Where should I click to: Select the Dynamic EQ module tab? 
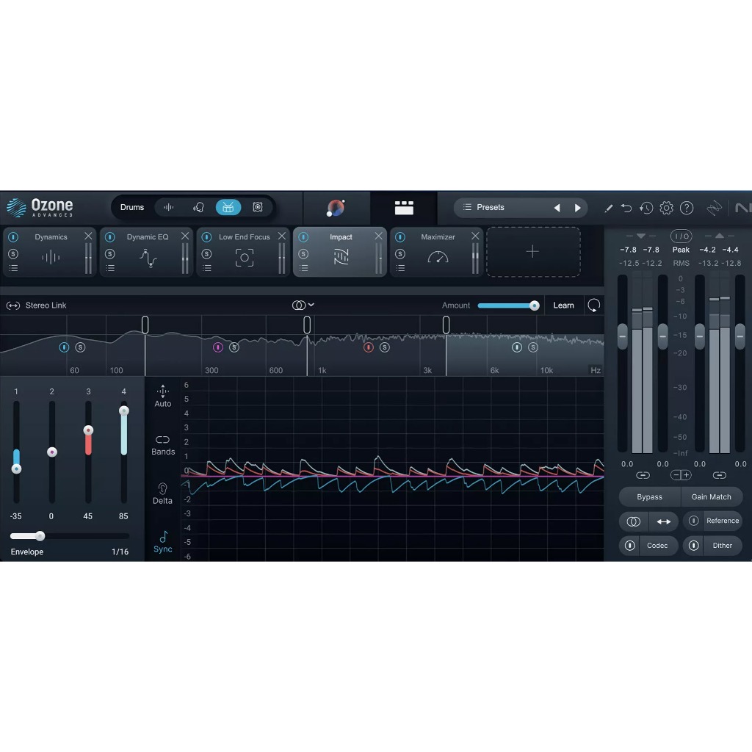pos(146,252)
